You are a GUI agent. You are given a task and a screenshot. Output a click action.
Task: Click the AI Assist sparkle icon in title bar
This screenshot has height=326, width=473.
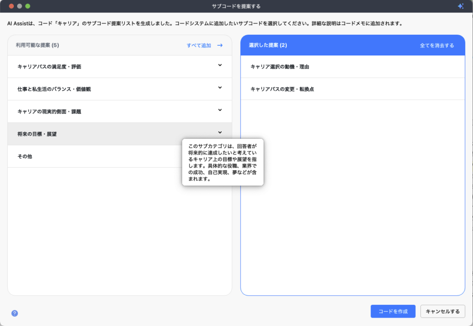[460, 6]
